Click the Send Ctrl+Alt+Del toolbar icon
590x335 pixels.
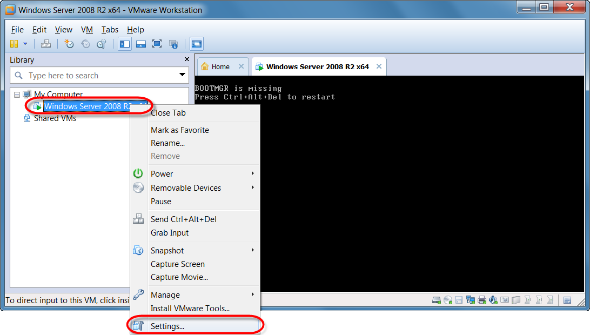click(46, 44)
